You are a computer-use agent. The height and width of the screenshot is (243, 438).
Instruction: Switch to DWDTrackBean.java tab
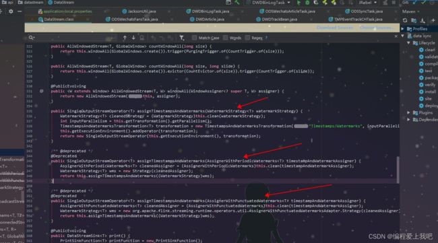276,20
